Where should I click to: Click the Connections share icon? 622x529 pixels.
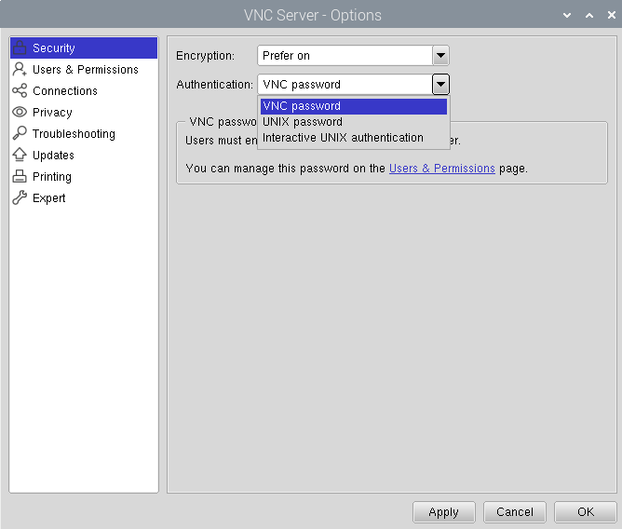coord(20,90)
